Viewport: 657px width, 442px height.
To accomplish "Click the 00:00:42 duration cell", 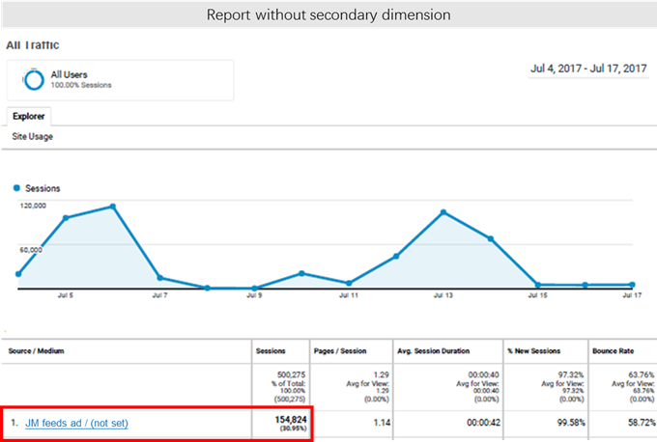I will point(483,423).
